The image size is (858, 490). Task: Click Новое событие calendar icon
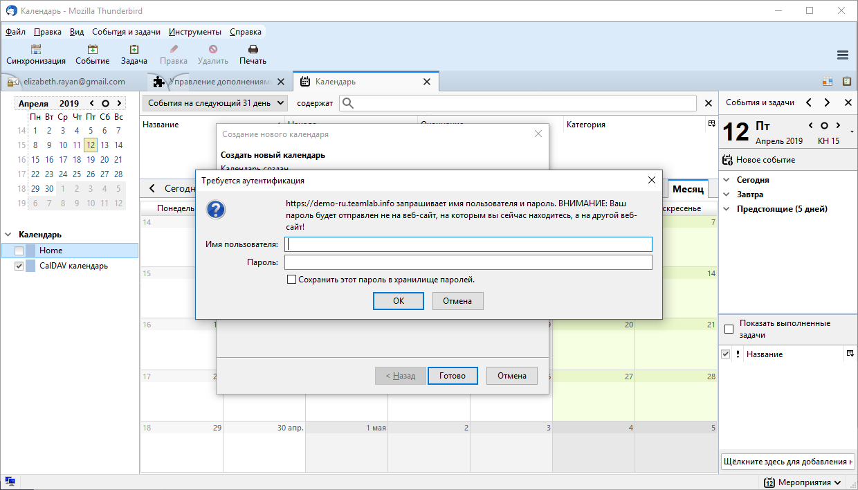click(727, 160)
